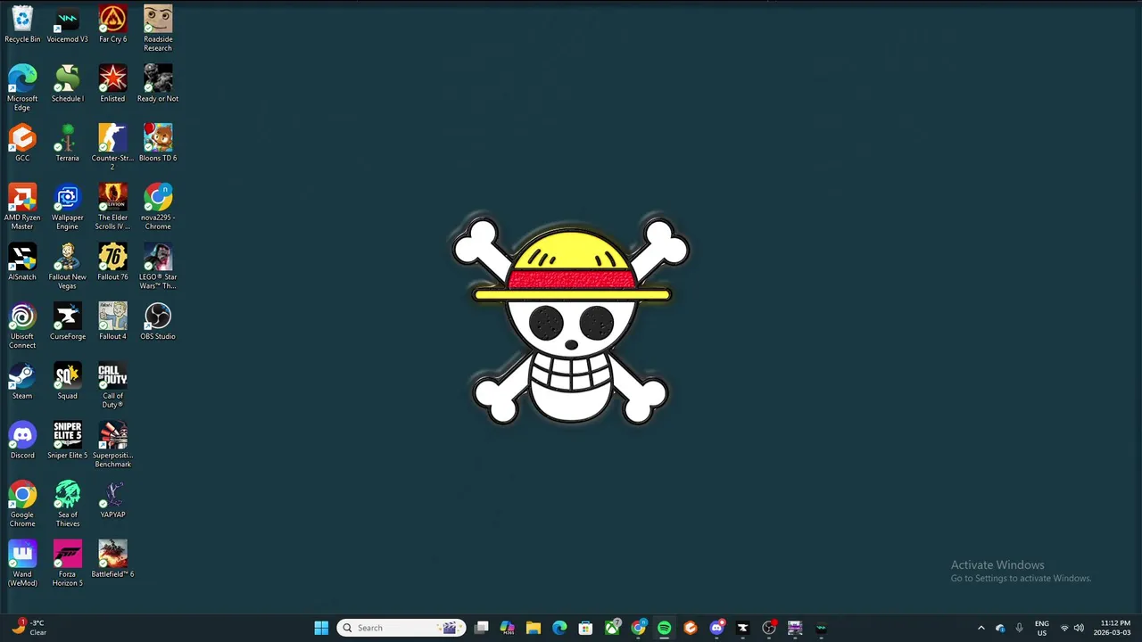Select the nova2295 - Chrome profile shortcut
The image size is (1142, 642).
pyautogui.click(x=158, y=207)
